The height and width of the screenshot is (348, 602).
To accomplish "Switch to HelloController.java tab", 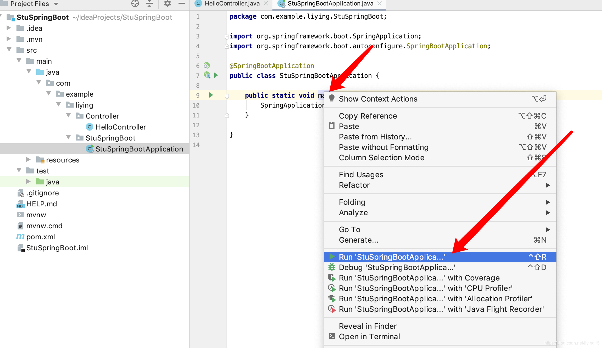I will 232,4.
